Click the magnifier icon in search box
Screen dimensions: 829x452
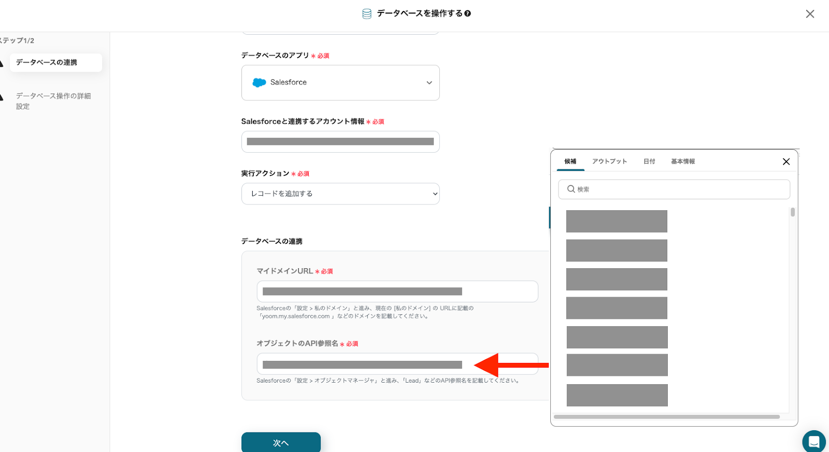[571, 189]
